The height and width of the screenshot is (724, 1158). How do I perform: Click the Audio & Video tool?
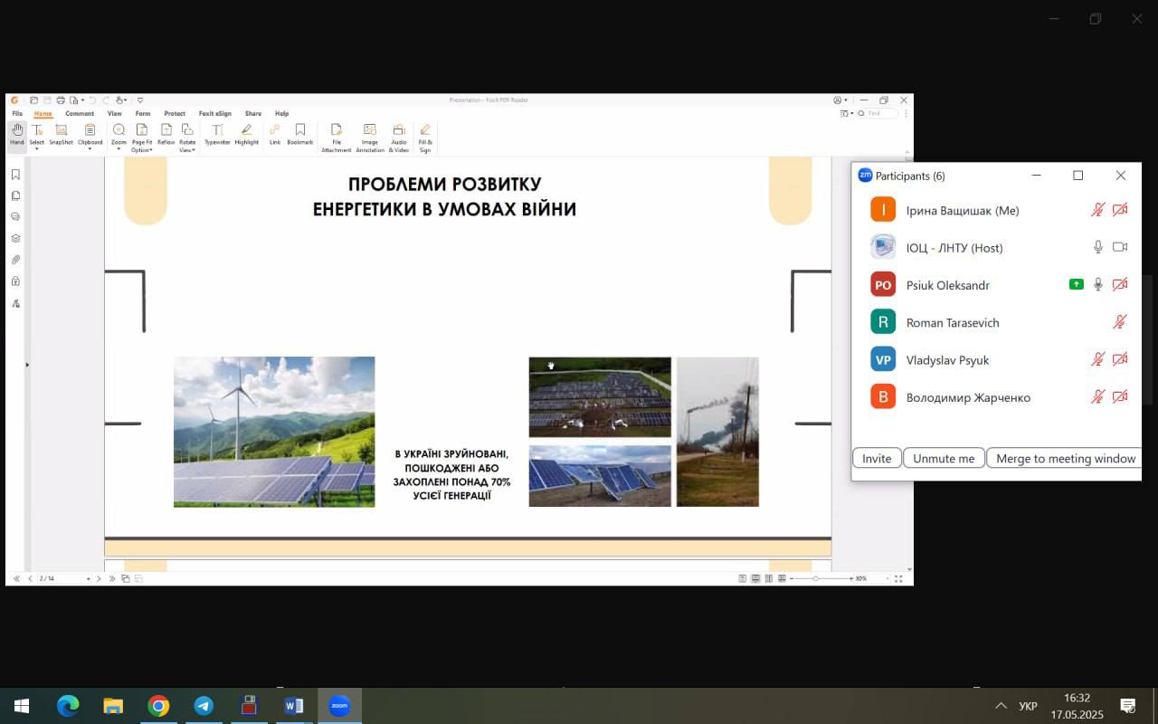click(x=399, y=138)
